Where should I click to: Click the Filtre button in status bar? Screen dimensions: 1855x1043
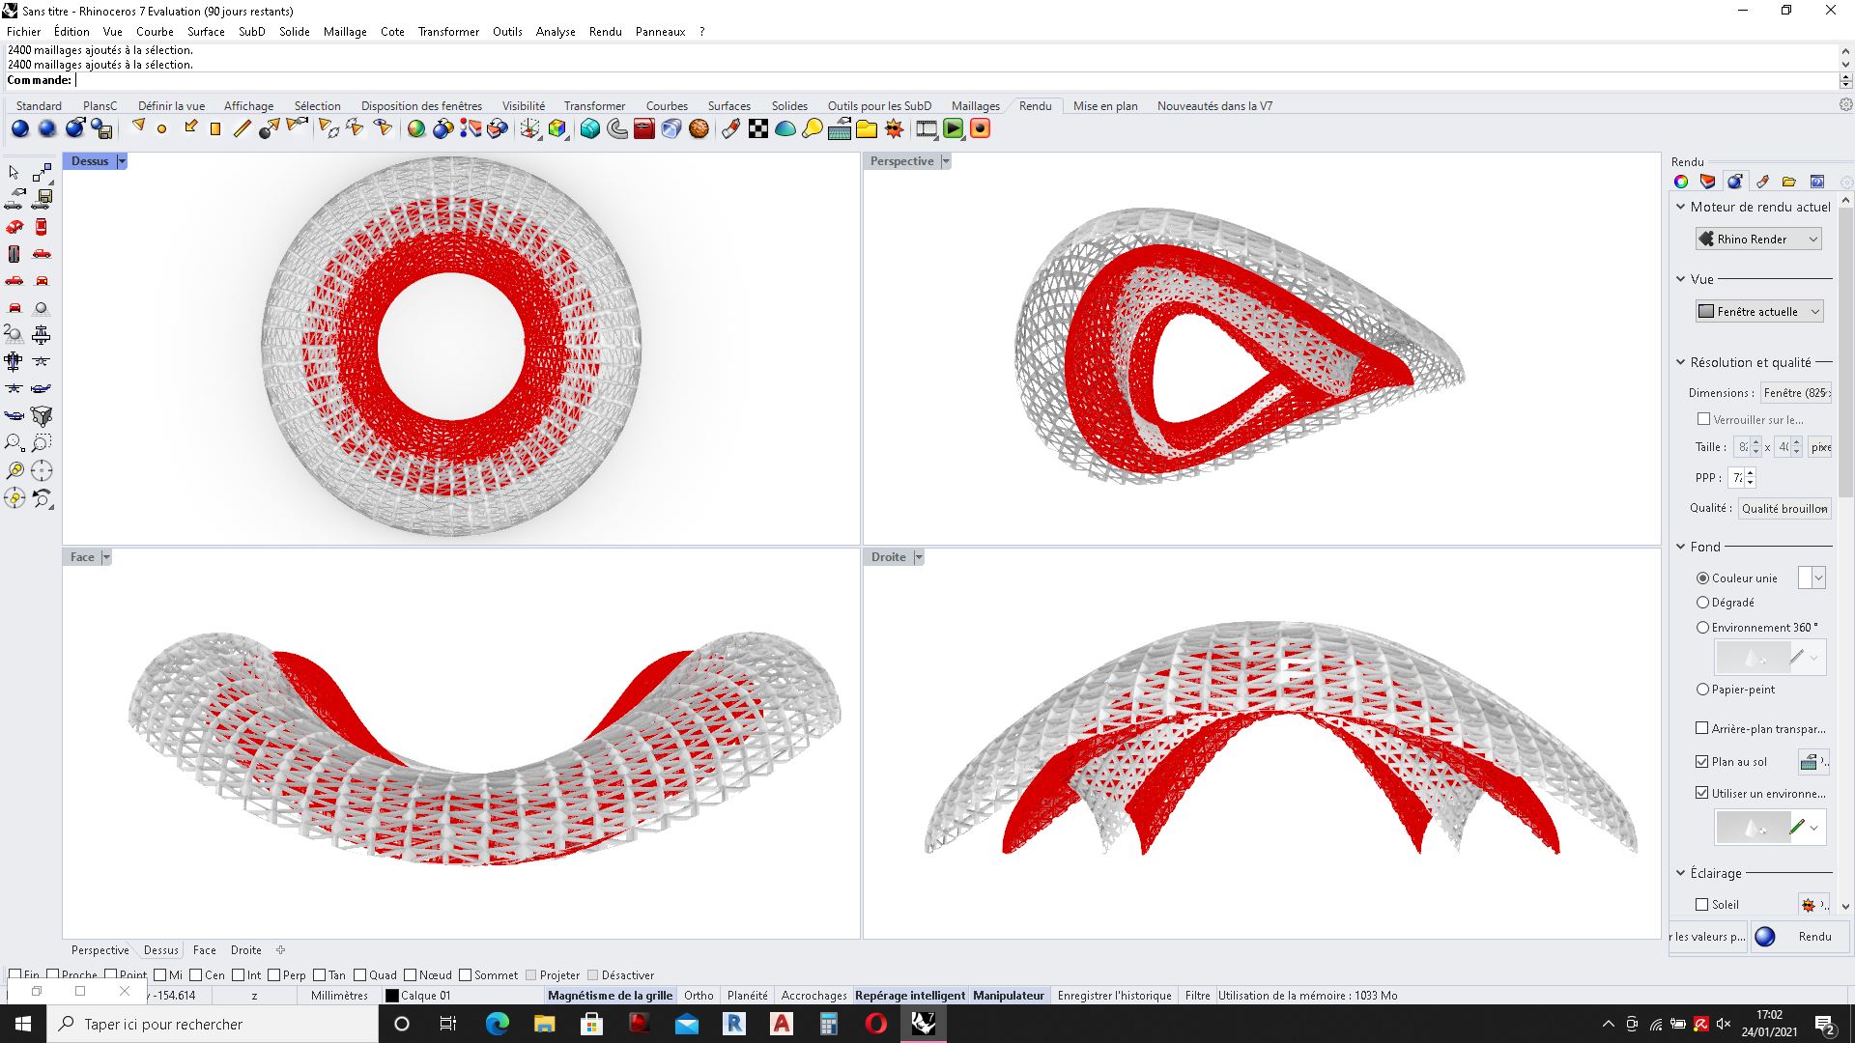[x=1197, y=996]
